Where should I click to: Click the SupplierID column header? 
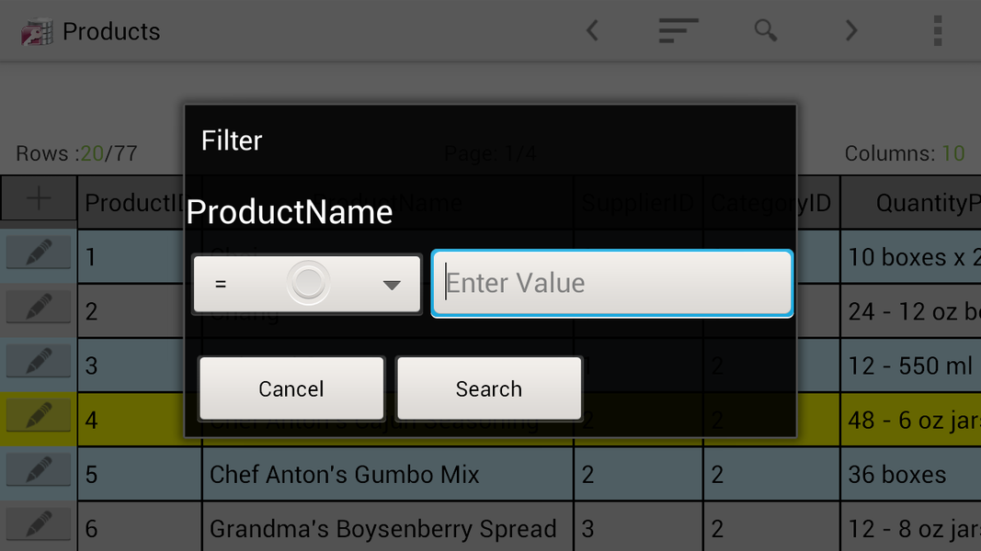638,202
